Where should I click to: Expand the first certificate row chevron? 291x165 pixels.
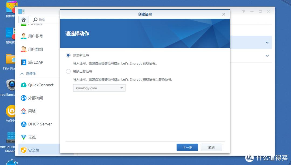[x=267, y=42]
